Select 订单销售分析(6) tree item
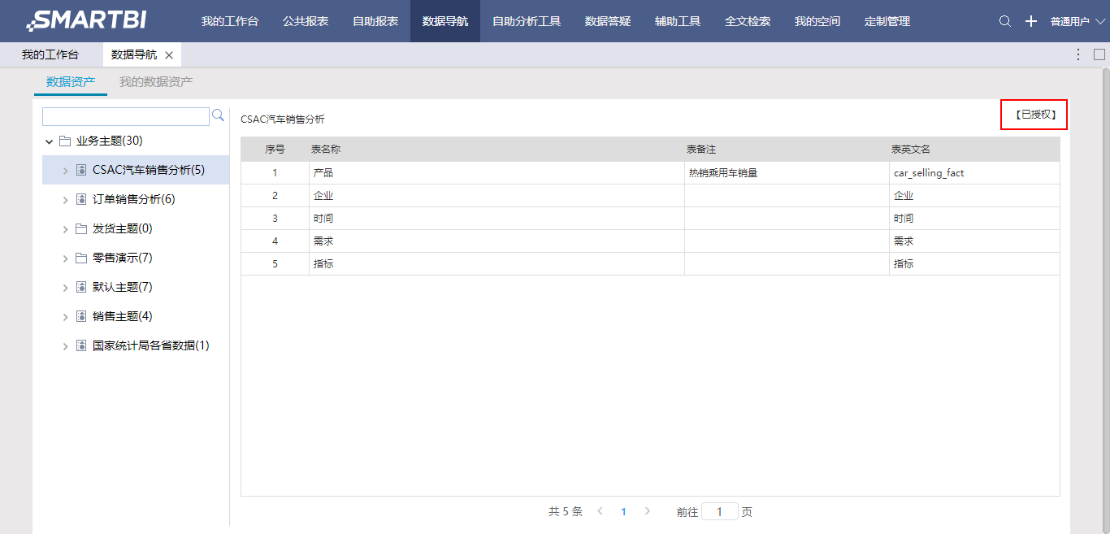The height and width of the screenshot is (534, 1110). [x=136, y=199]
